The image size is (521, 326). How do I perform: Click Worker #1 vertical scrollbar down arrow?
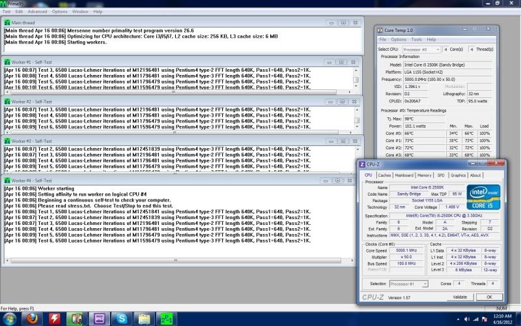click(356, 86)
